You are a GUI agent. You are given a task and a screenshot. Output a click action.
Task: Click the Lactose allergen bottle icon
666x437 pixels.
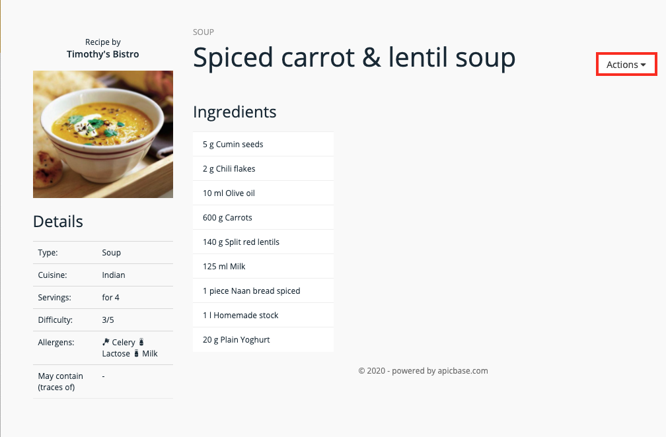141,342
